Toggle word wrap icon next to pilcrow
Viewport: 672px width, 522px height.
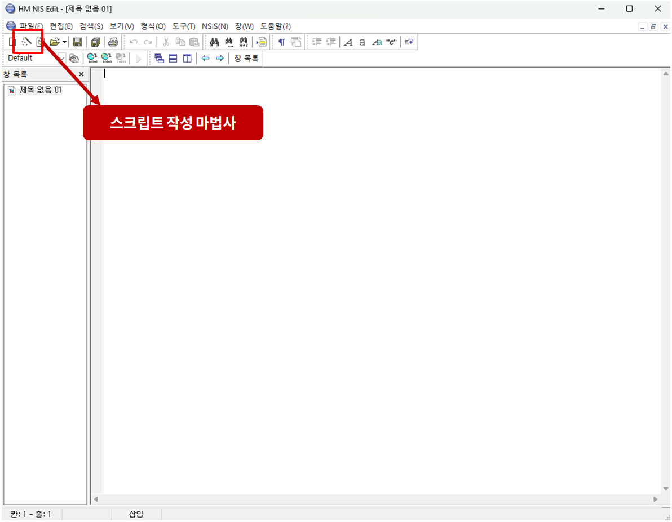296,42
